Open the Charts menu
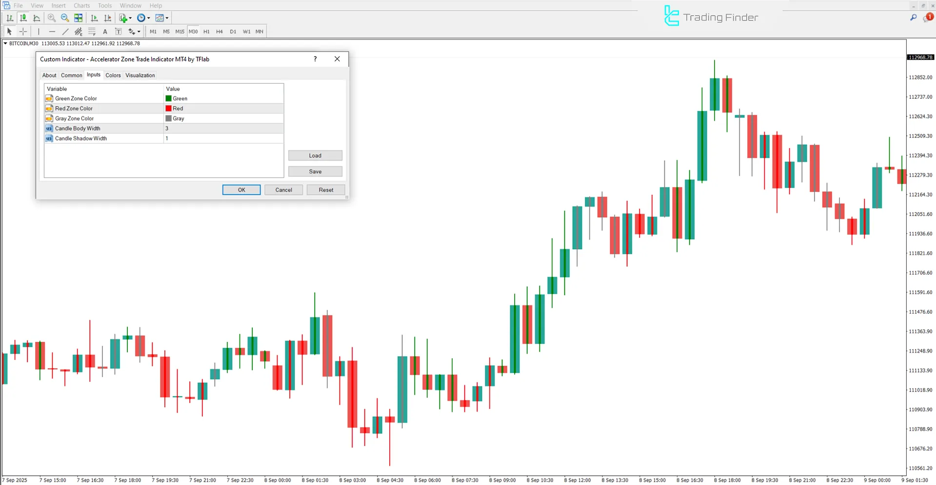Image resolution: width=936 pixels, height=485 pixels. pyautogui.click(x=81, y=5)
